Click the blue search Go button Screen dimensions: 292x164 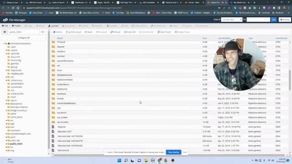point(274,20)
